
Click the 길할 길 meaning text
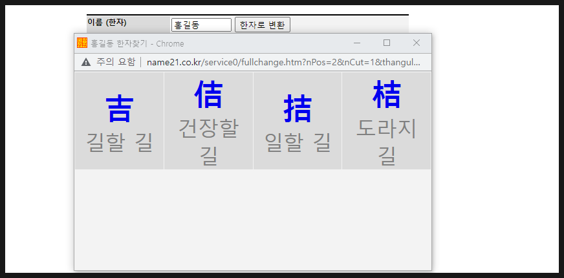[x=120, y=143]
